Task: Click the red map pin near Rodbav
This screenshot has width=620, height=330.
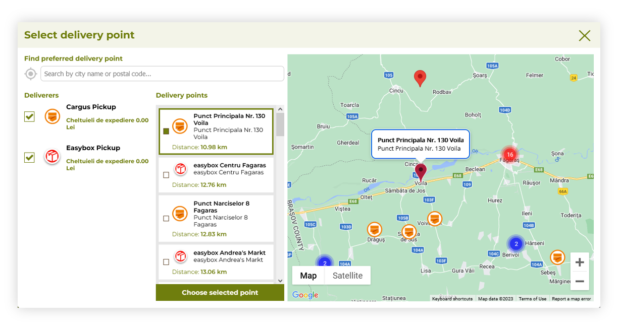Action: (x=420, y=79)
